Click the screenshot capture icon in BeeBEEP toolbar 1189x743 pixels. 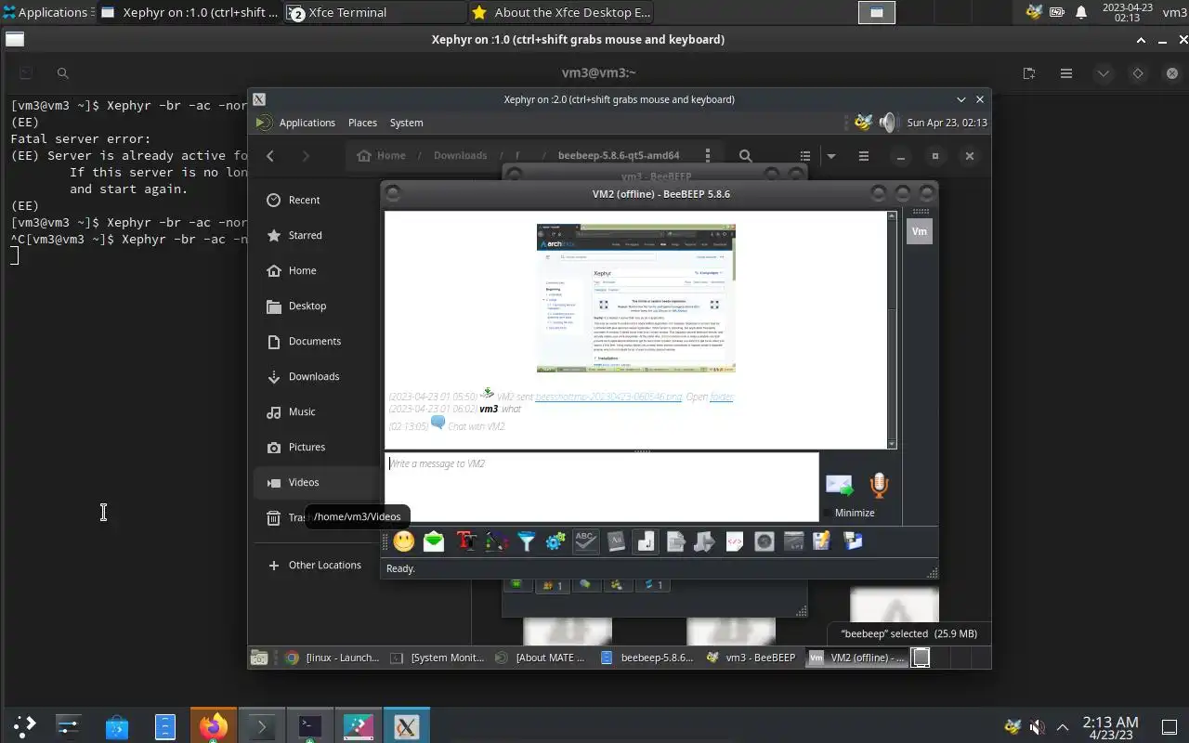(x=764, y=541)
